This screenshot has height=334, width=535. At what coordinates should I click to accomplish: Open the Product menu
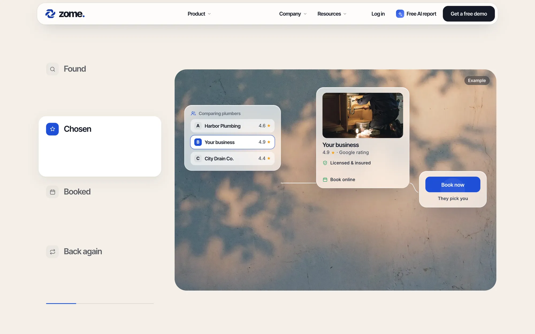coord(199,14)
